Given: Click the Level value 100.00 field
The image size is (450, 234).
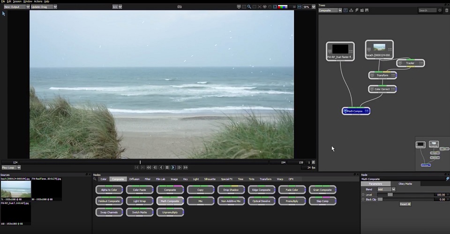Looking at the screenshot, I should click(440, 195).
